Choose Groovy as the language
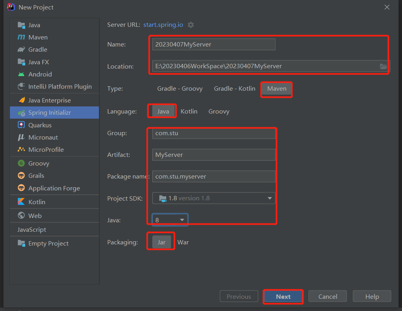Screen dimensions: 402x311 [219, 112]
